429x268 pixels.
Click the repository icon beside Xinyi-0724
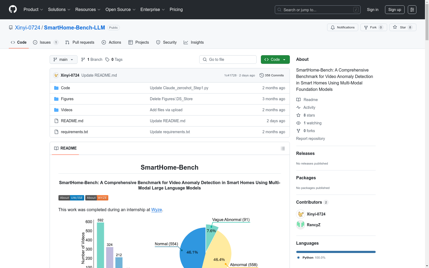tap(11, 28)
